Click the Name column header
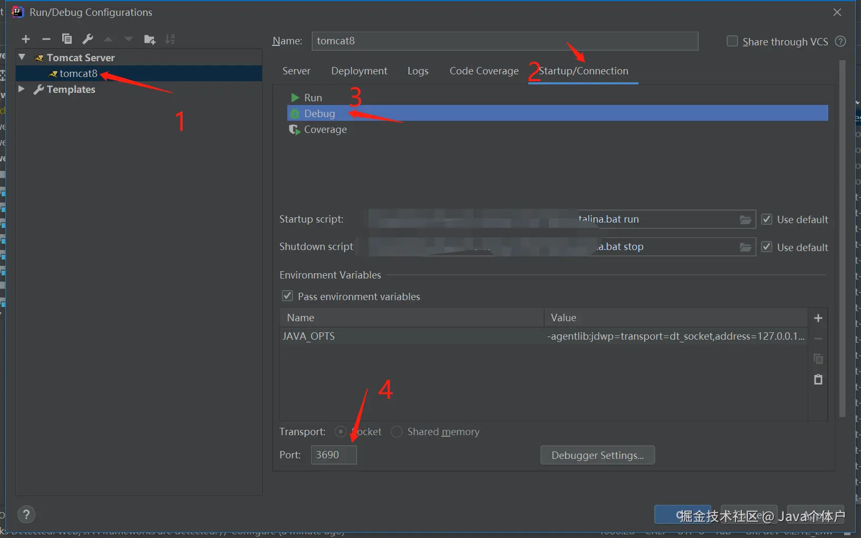 (412, 318)
